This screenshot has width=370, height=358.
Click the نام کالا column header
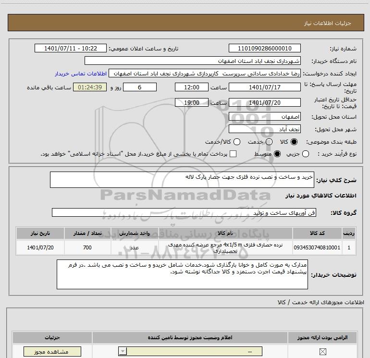(x=225, y=233)
